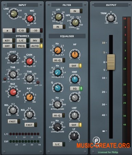Click the FILTER panel title
132x155 pixels.
pos(67,5)
